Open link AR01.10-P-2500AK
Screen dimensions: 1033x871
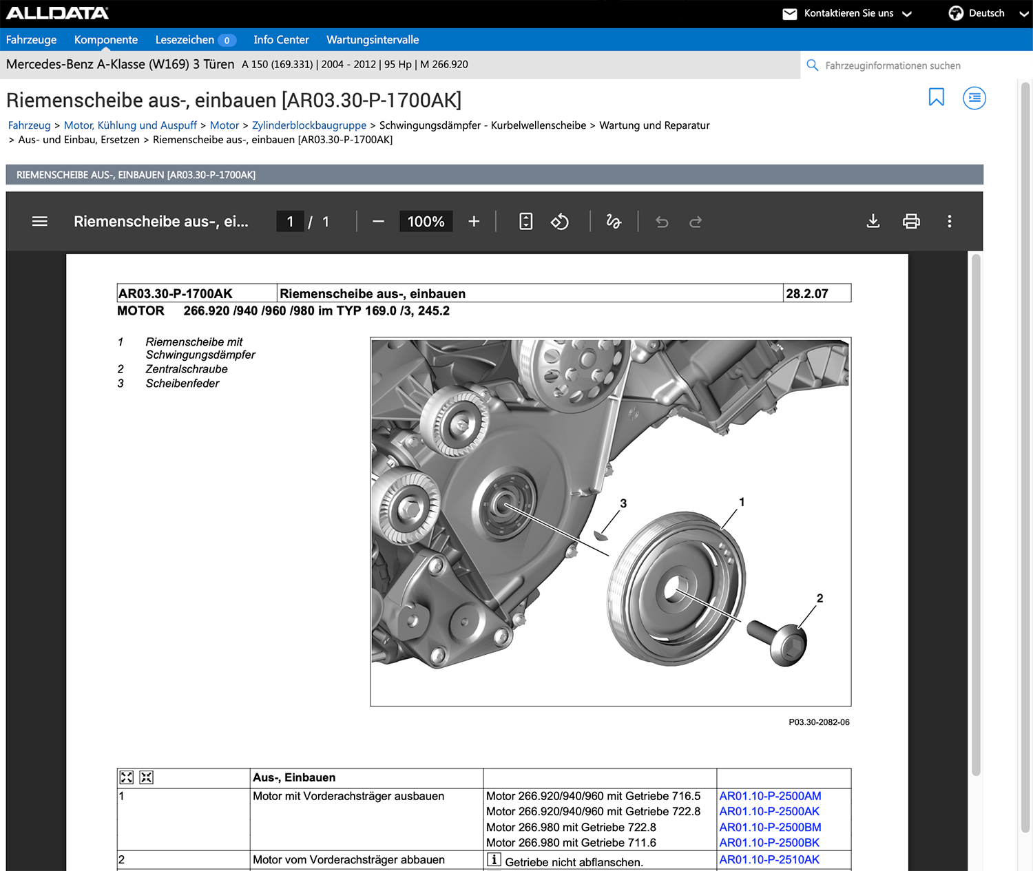click(769, 812)
